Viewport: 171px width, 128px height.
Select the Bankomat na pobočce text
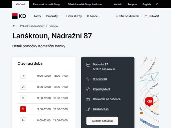107,99
